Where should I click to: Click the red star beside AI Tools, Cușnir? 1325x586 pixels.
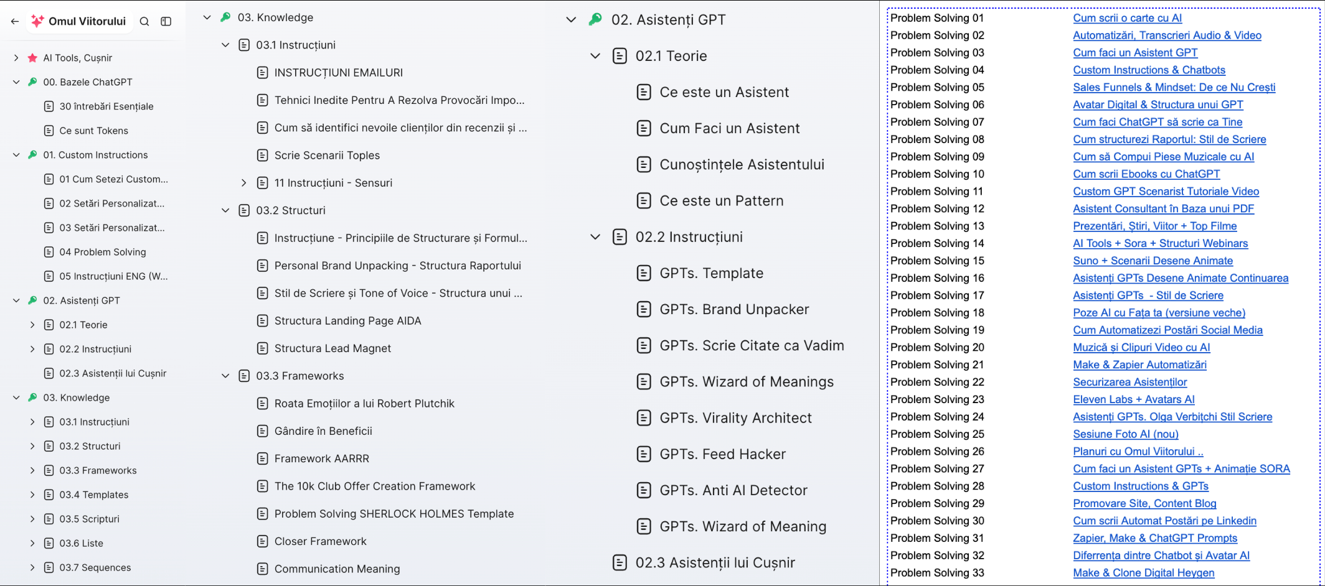[32, 58]
